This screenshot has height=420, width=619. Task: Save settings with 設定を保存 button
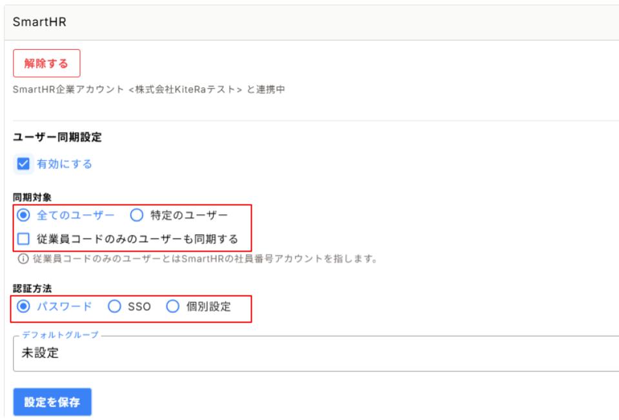pos(52,402)
